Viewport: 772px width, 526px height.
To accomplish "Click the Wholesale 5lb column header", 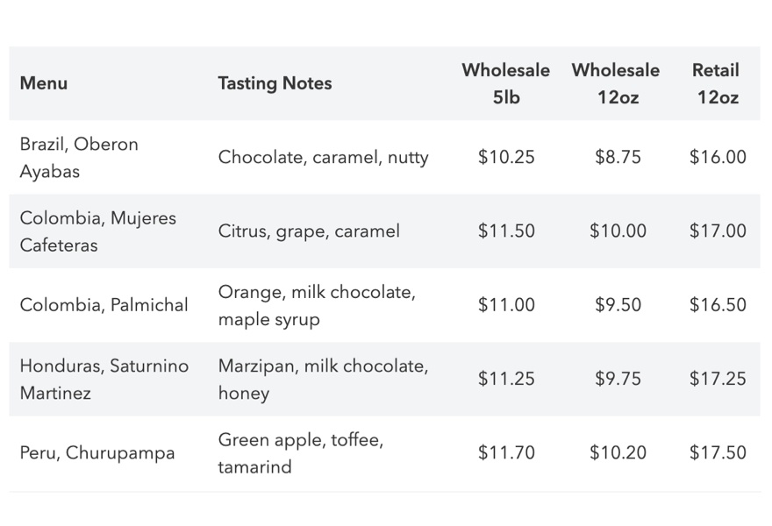I will coord(505,83).
